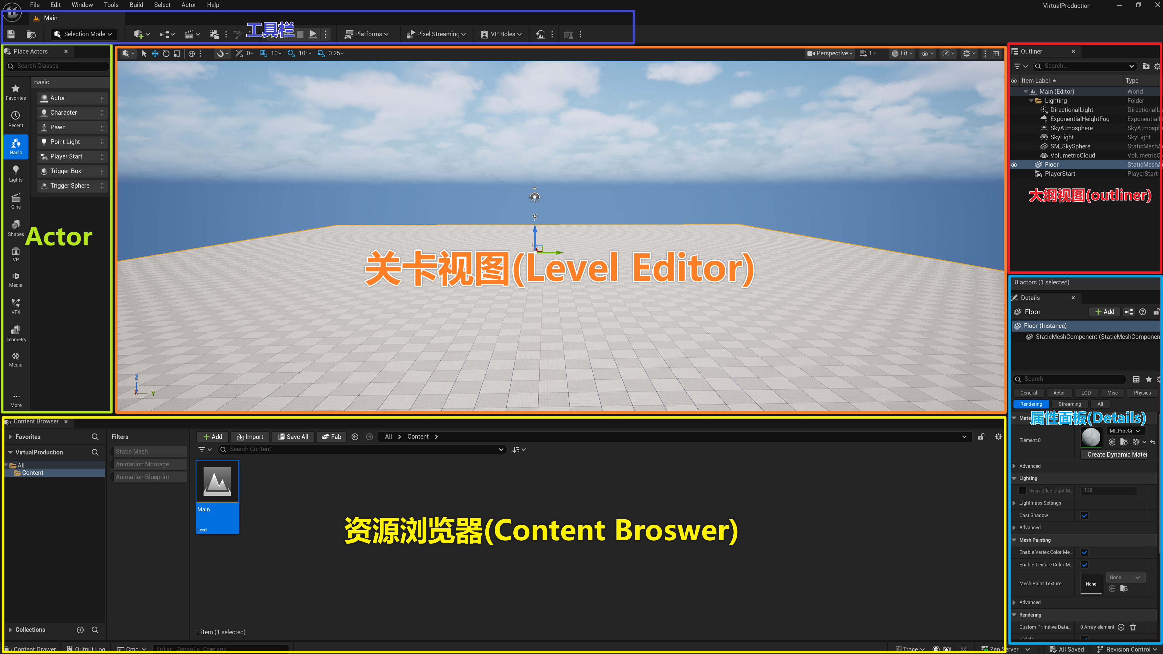Image resolution: width=1163 pixels, height=654 pixels.
Task: Click the Element 0 material preview swatch
Action: pos(1091,437)
